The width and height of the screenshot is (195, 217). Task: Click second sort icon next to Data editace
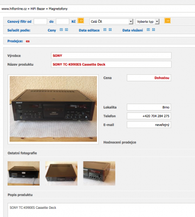(110, 30)
